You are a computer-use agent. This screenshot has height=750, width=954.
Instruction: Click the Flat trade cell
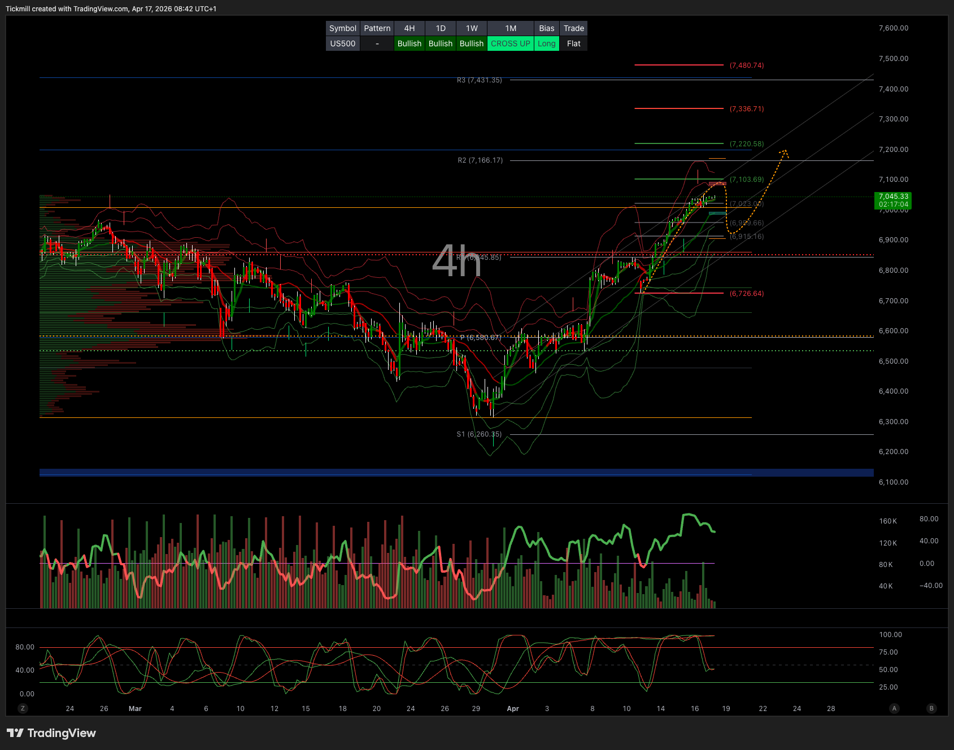[x=573, y=43]
